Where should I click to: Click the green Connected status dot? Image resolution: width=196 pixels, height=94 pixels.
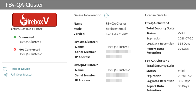pos(15,37)
